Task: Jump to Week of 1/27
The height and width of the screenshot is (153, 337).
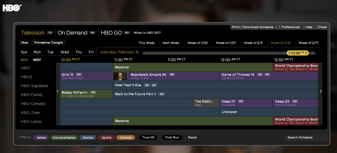Action: (226, 43)
